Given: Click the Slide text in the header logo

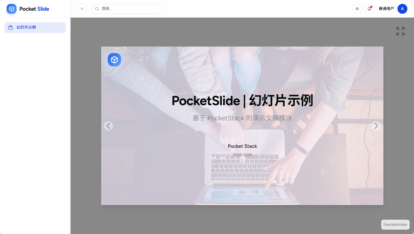Looking at the screenshot, I should [43, 9].
